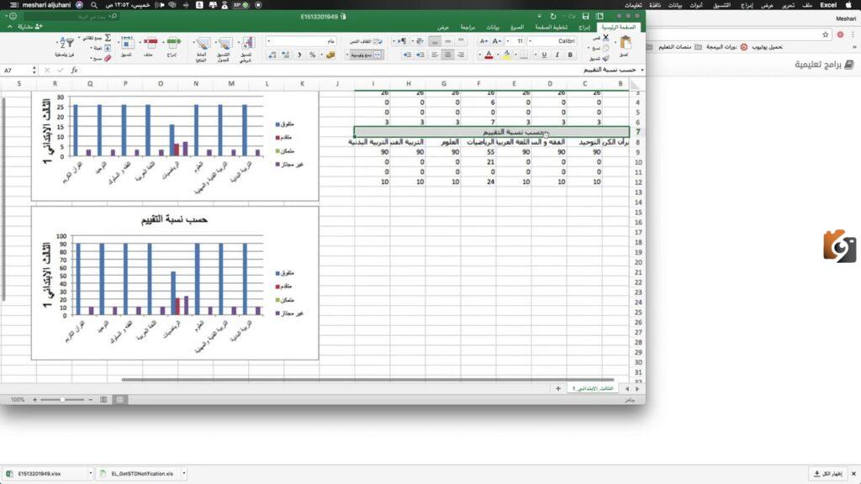
Task: Save workbook with floppy disk icon
Action: pos(585,17)
